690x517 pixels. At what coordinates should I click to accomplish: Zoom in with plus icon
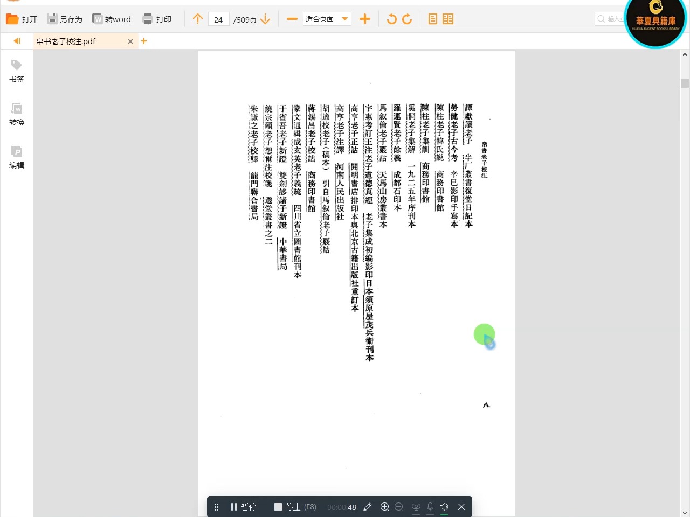[365, 19]
